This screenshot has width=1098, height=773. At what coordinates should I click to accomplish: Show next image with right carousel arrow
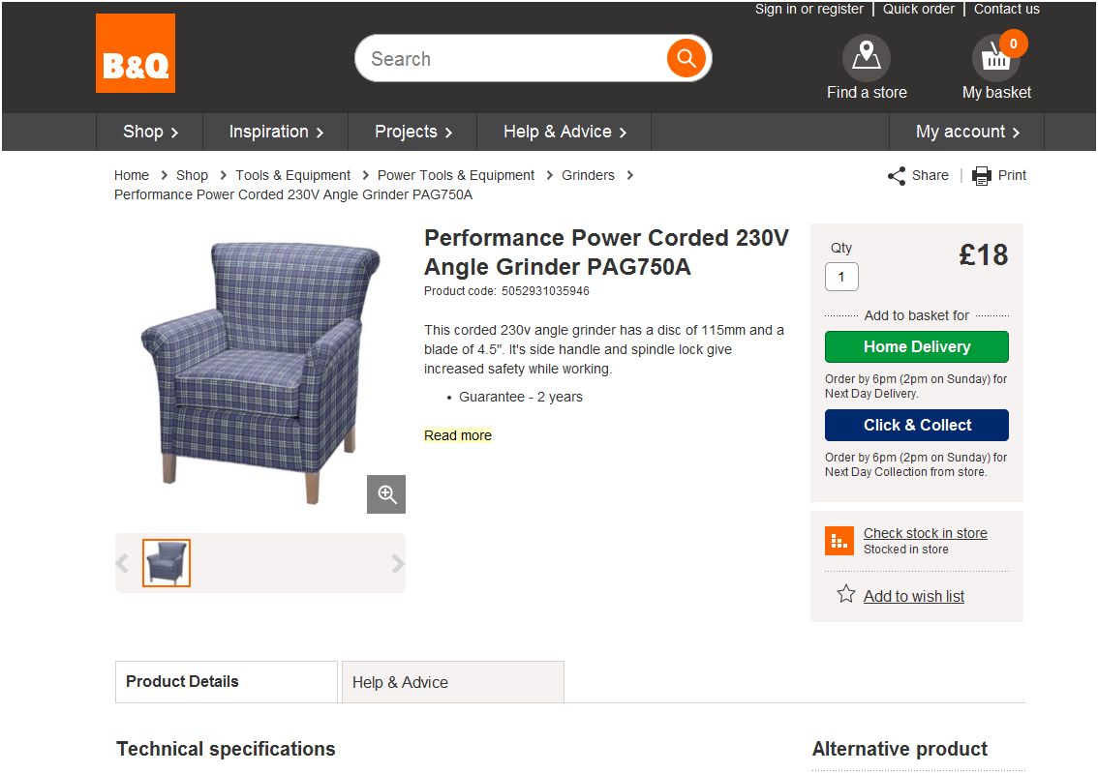(397, 563)
